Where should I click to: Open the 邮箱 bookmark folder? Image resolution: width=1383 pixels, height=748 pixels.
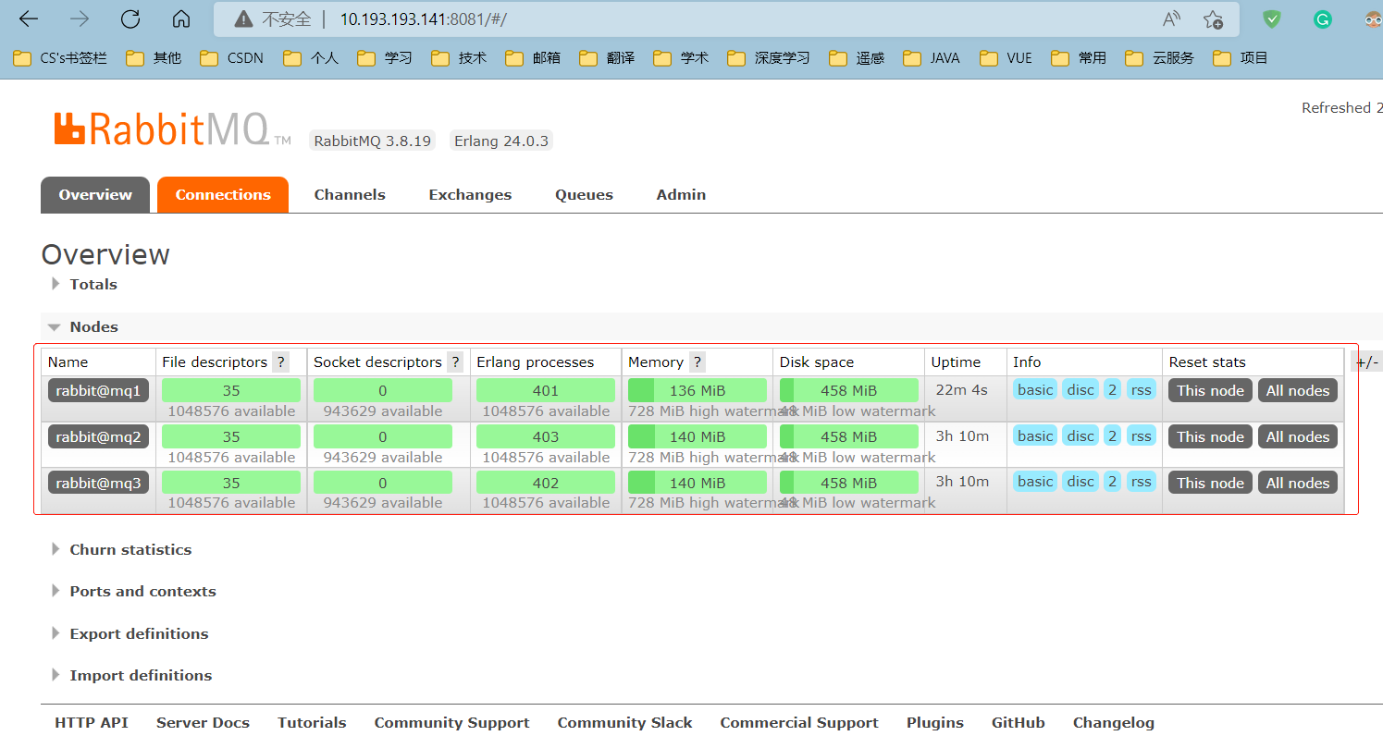pyautogui.click(x=533, y=58)
